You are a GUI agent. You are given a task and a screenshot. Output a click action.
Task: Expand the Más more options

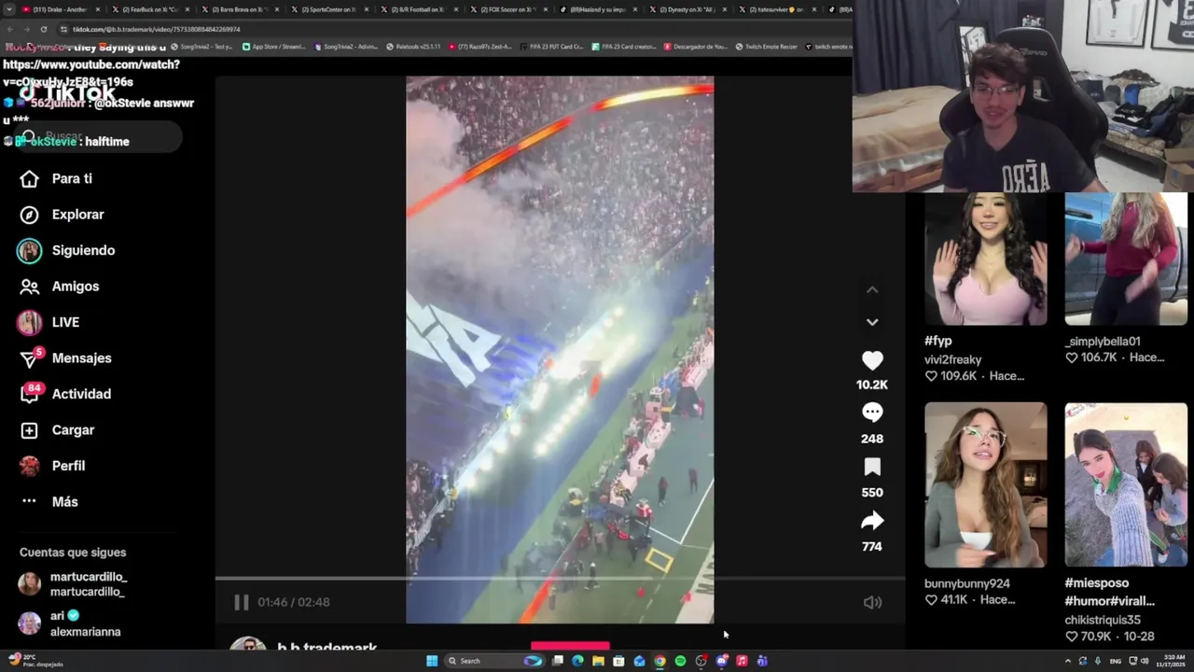[x=49, y=502]
